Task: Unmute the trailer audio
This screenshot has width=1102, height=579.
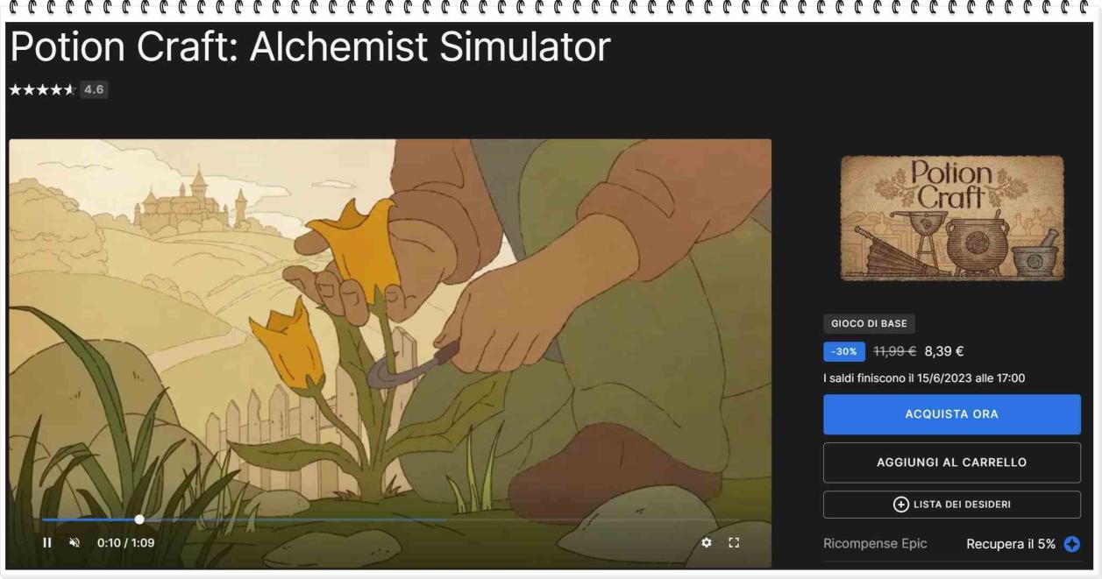Action: (75, 543)
